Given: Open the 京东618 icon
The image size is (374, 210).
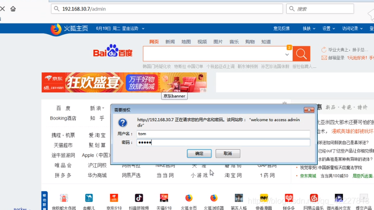Looking at the screenshot, I should [x=114, y=198].
